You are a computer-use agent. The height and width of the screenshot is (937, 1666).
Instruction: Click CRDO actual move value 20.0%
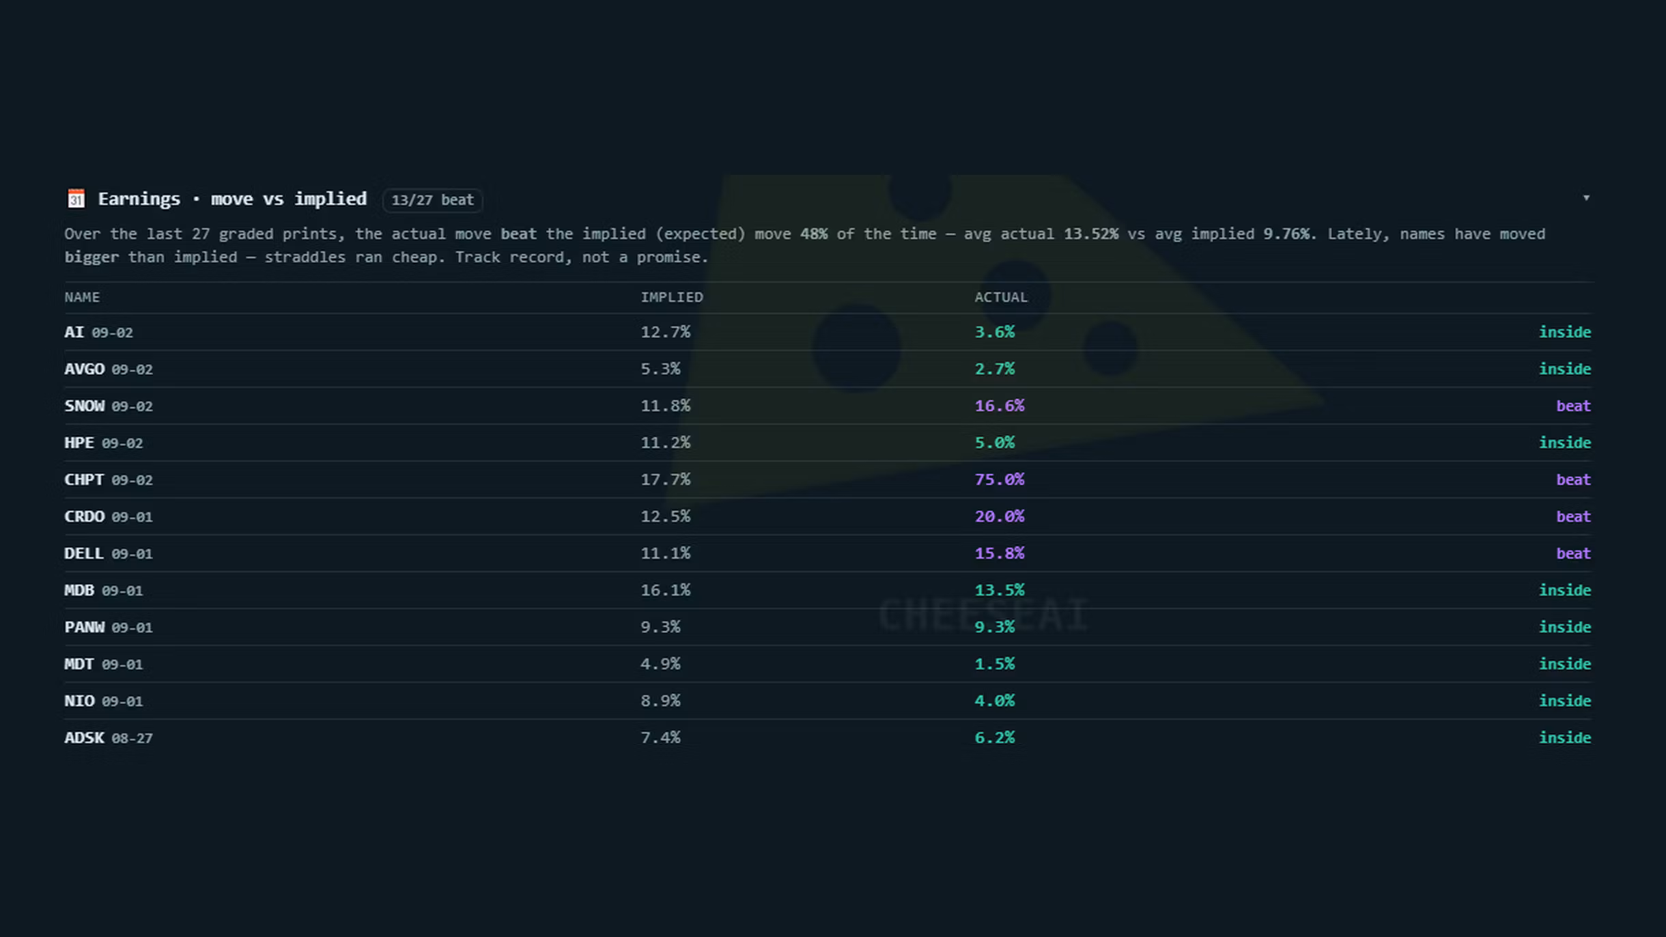(x=1000, y=517)
